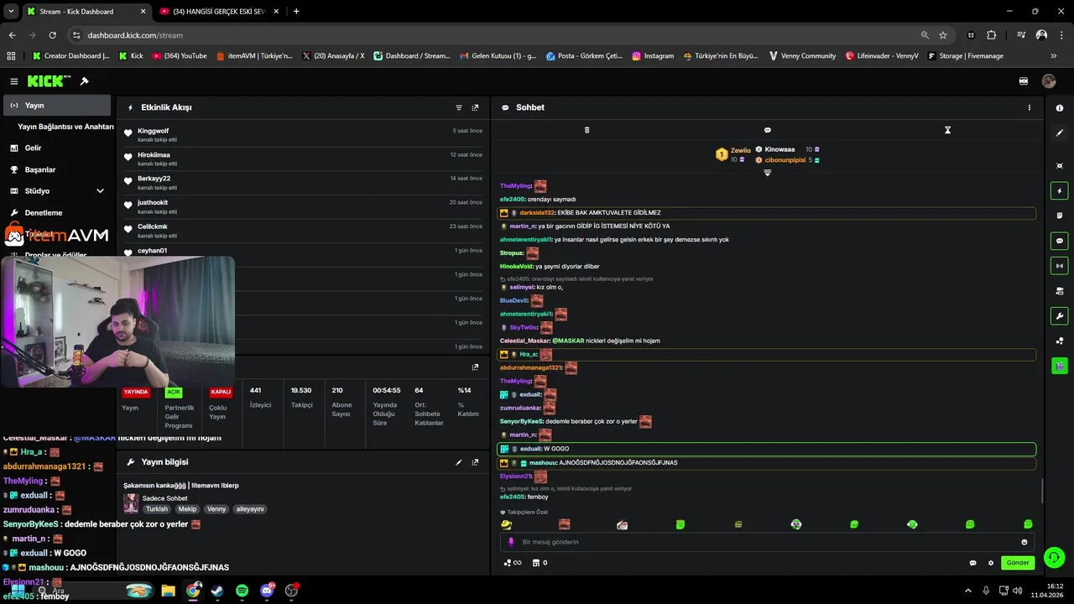This screenshot has height=604, width=1074.
Task: Open the hamburger menu beside Kick logo
Action: click(x=14, y=81)
